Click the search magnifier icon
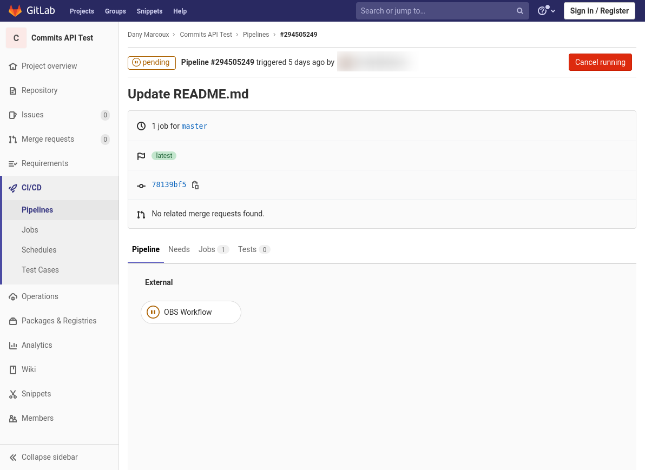This screenshot has width=645, height=470. pyautogui.click(x=519, y=11)
